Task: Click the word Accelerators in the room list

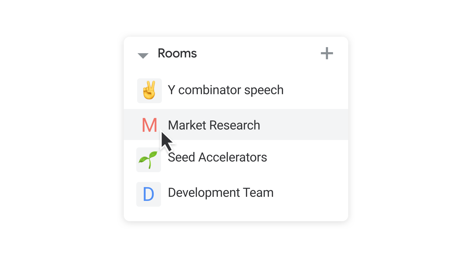Action: [233, 157]
